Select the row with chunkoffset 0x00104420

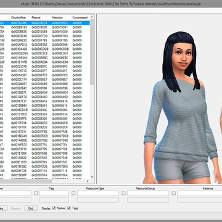[45, 49]
